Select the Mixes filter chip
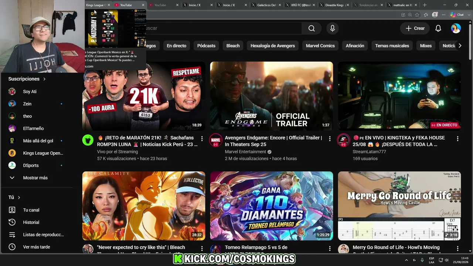The height and width of the screenshot is (266, 473). (426, 46)
